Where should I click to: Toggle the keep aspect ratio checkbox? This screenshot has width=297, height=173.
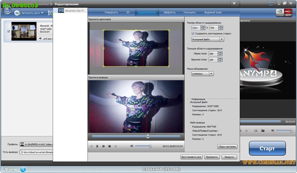point(193,33)
